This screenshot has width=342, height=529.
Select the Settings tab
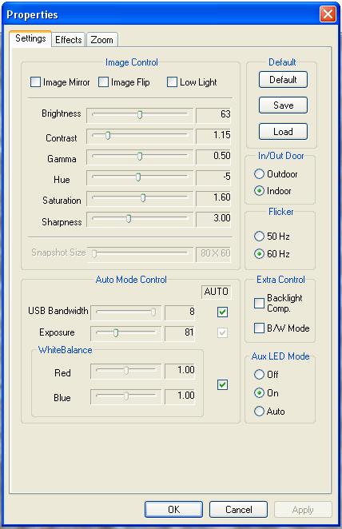click(x=30, y=38)
